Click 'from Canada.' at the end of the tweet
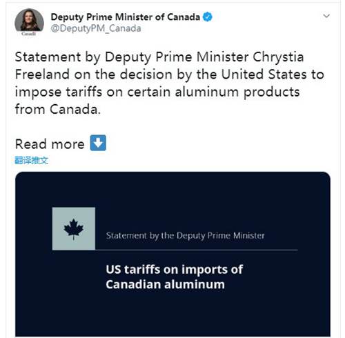 [58, 109]
